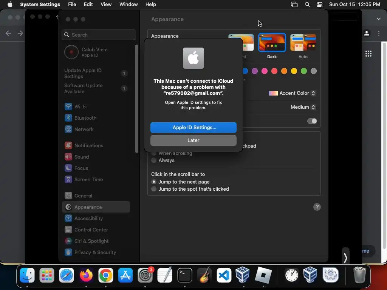Screen dimensions: 387x290
Task: Launch Visual Studio Code from Dock
Action: point(224,275)
